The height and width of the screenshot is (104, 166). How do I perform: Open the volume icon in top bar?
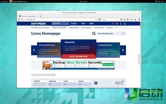tap(159, 1)
